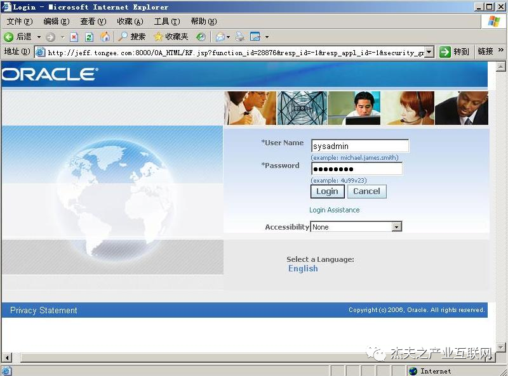The image size is (508, 376).
Task: Click the Oracle logo in banner
Action: (50, 74)
